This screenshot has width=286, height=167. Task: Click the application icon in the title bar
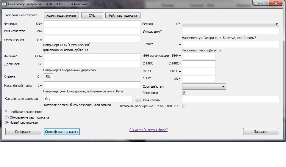coord(4,4)
